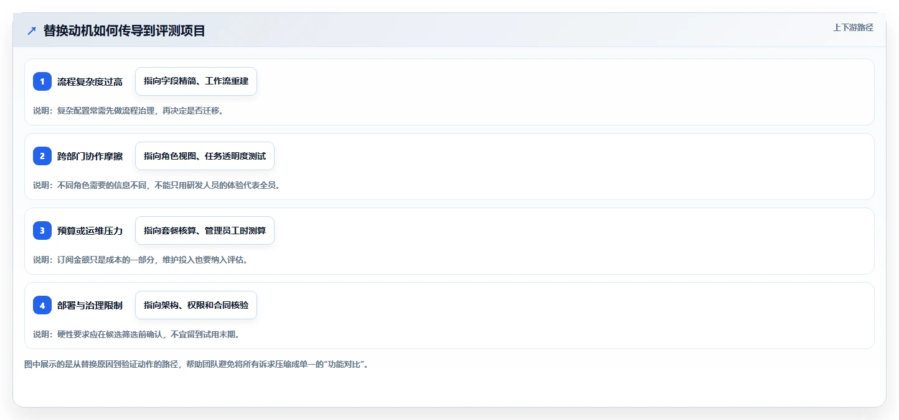Click the '部署与治理限制' step title
Image resolution: width=899 pixels, height=420 pixels.
pyautogui.click(x=90, y=305)
